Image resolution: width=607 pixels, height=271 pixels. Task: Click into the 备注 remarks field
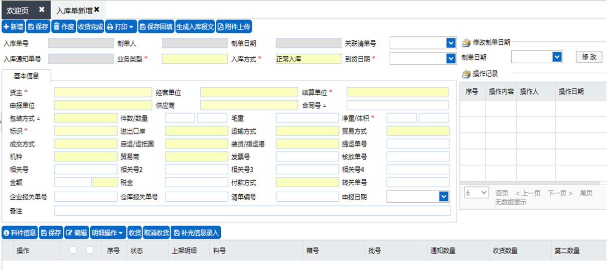coord(252,211)
